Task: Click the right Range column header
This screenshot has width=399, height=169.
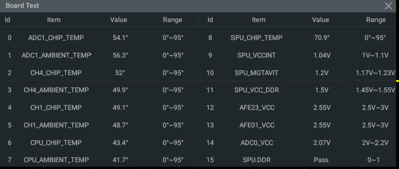Action: click(x=376, y=20)
